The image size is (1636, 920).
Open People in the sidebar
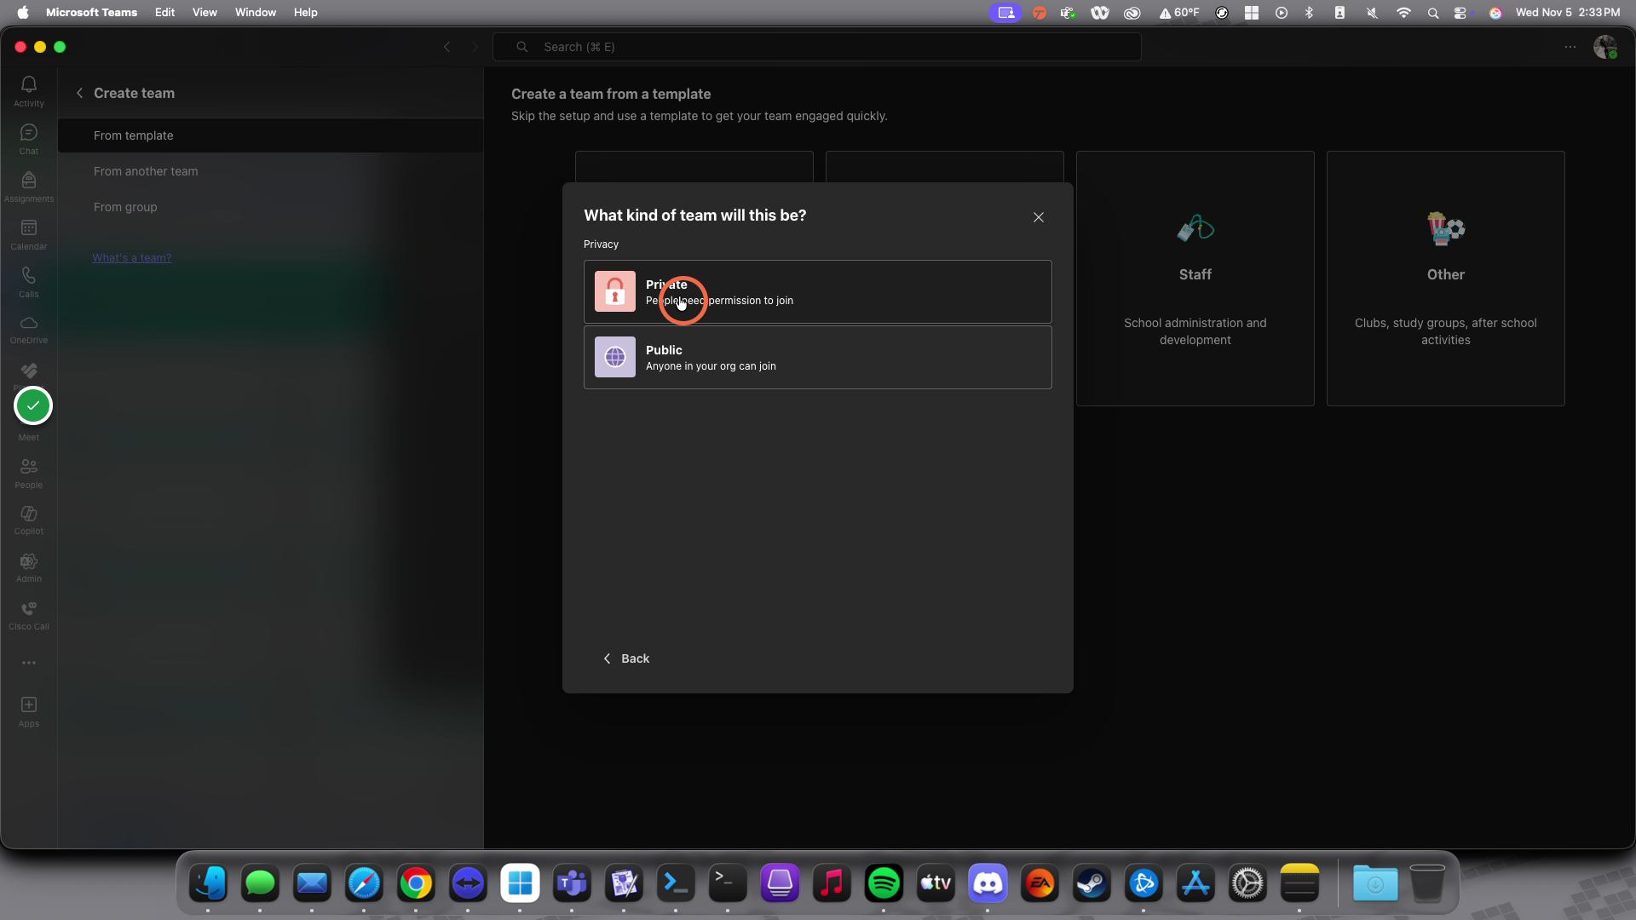[x=29, y=473]
